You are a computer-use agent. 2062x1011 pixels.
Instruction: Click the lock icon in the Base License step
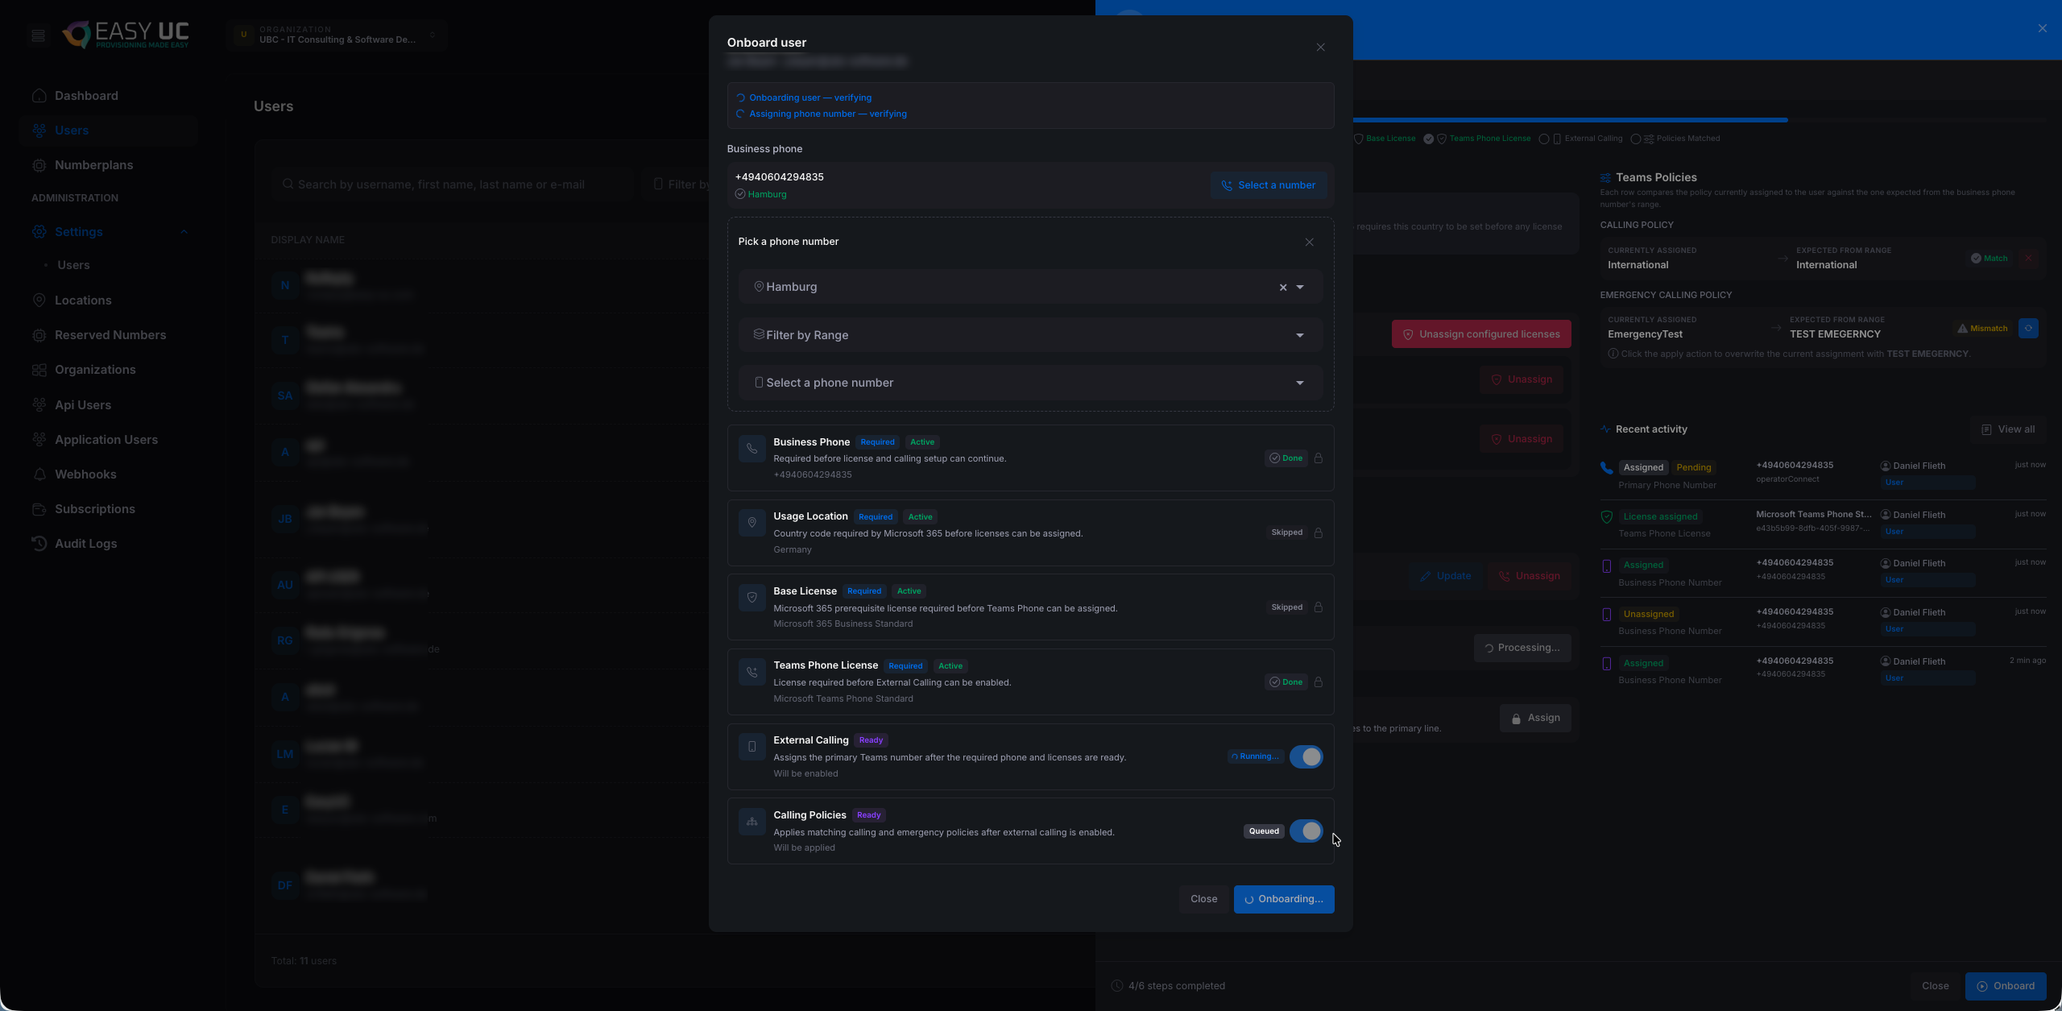click(x=1319, y=607)
